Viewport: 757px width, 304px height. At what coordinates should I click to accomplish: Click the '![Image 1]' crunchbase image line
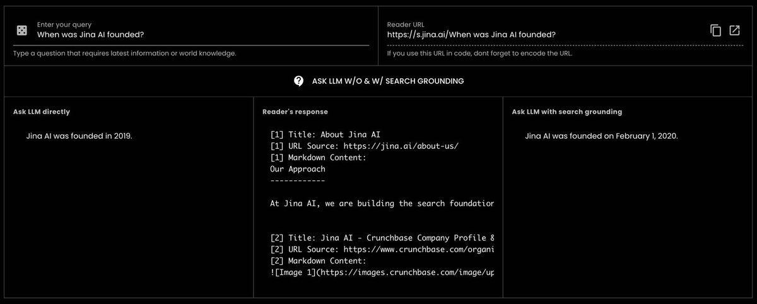(x=382, y=272)
